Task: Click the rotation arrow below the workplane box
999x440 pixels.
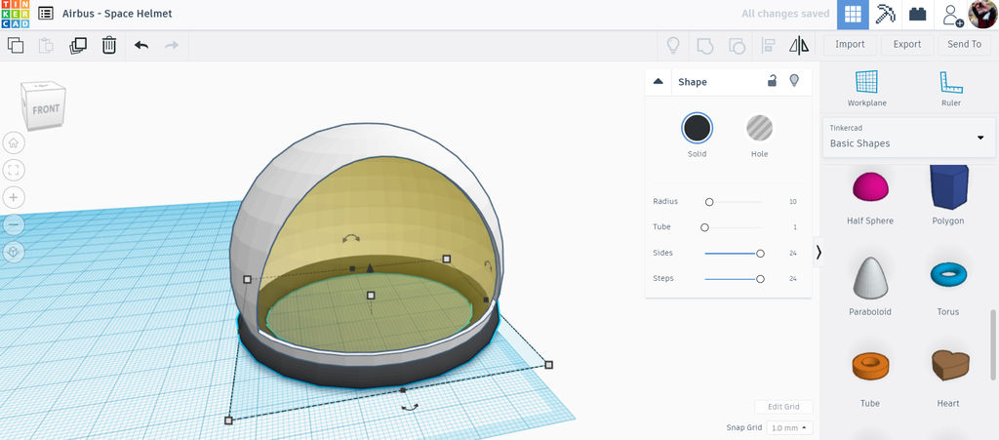Action: (x=410, y=406)
